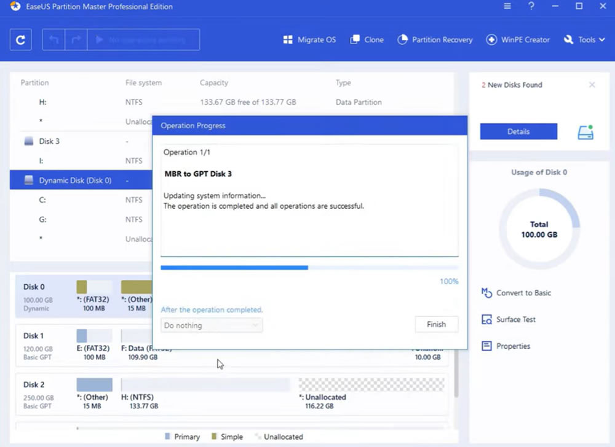
Task: Click the Details button
Action: (518, 131)
